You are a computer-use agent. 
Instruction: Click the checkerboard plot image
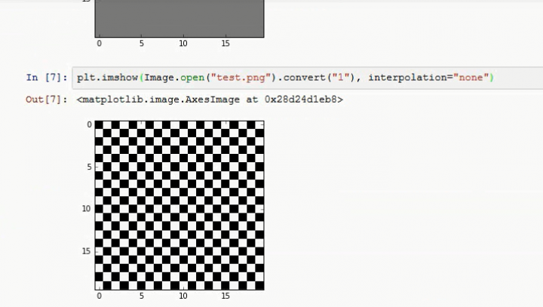tap(179, 205)
